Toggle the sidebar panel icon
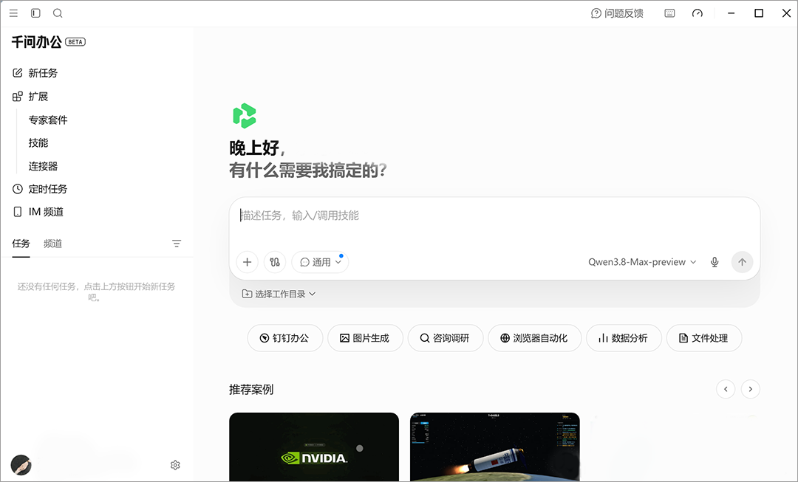This screenshot has width=798, height=482. click(x=35, y=13)
